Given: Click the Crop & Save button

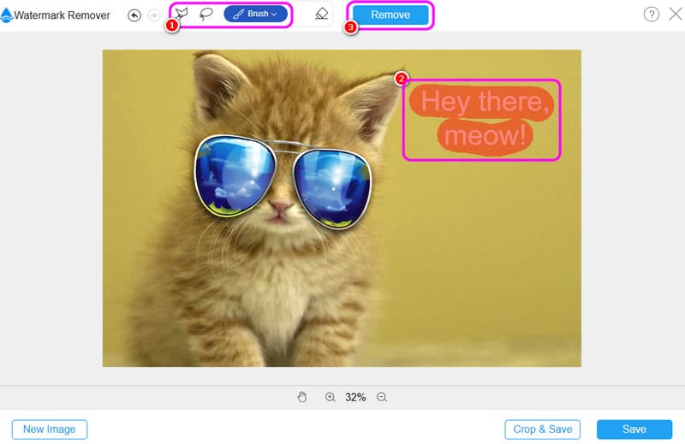Looking at the screenshot, I should pos(542,429).
